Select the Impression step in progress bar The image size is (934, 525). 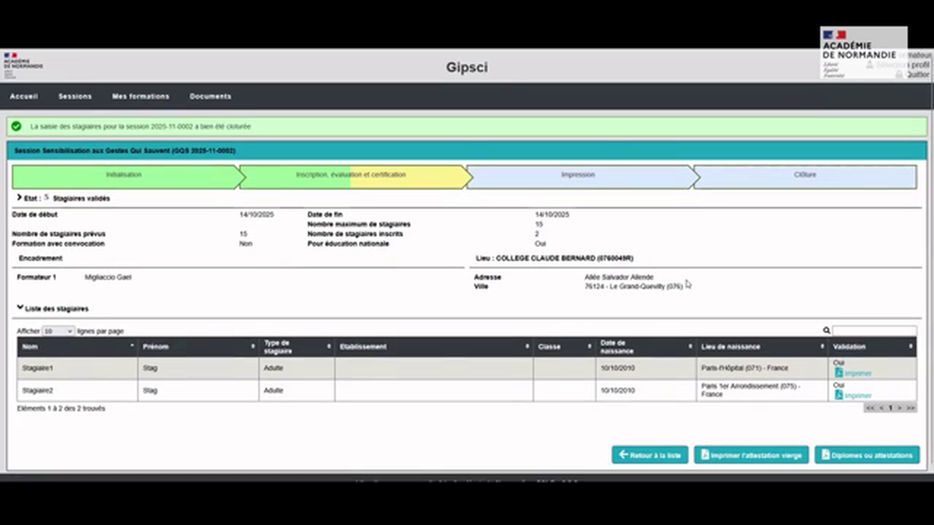578,176
